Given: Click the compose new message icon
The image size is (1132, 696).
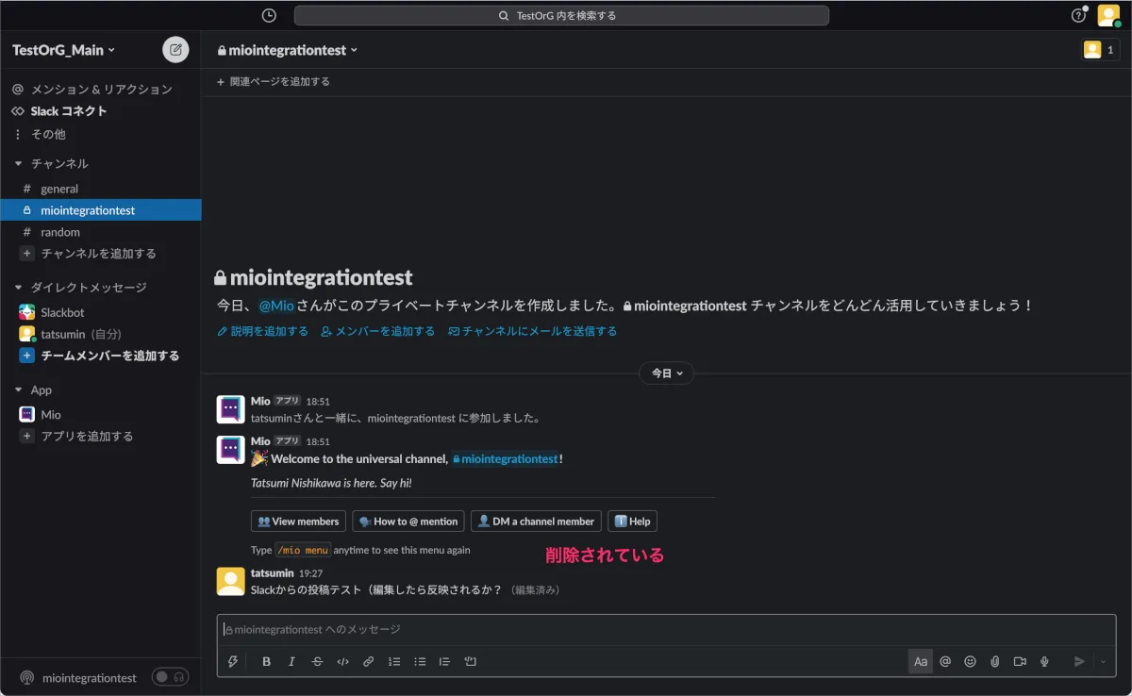Looking at the screenshot, I should click(175, 50).
